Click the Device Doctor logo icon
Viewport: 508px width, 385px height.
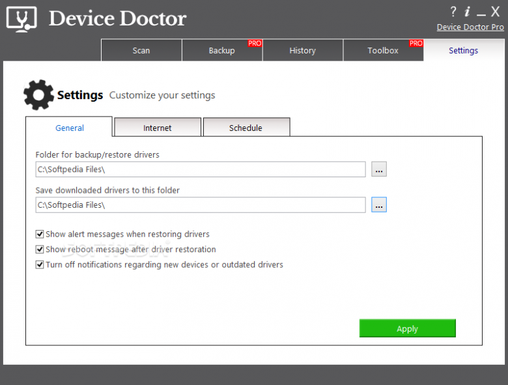(21, 19)
